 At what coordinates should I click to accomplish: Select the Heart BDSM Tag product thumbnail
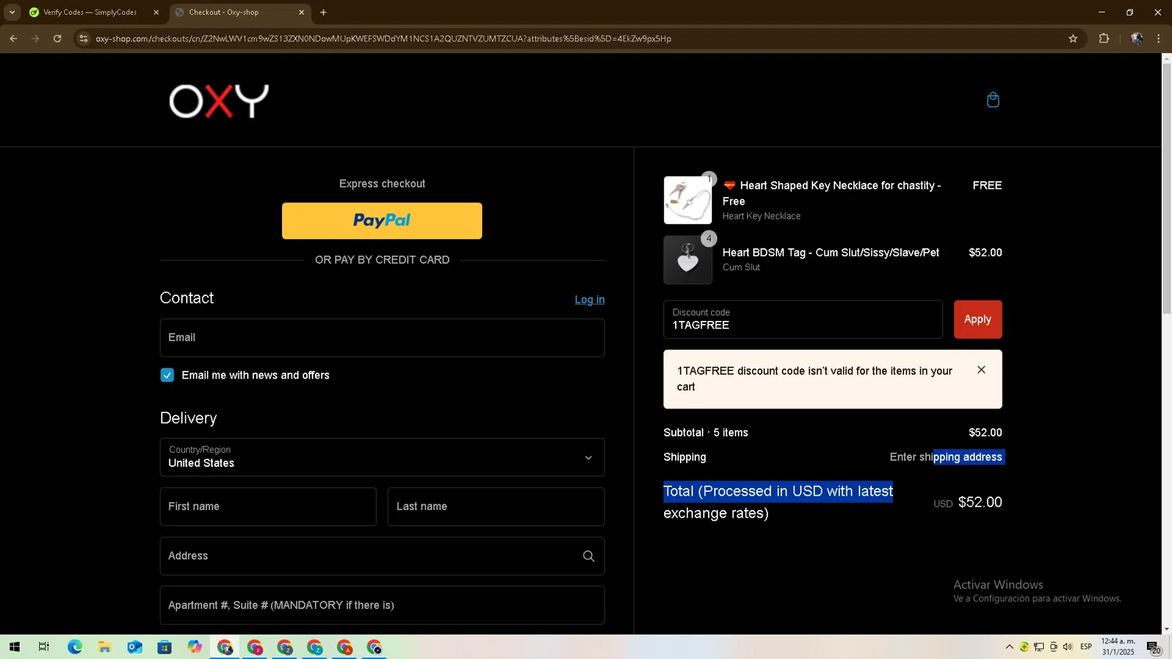[688, 260]
